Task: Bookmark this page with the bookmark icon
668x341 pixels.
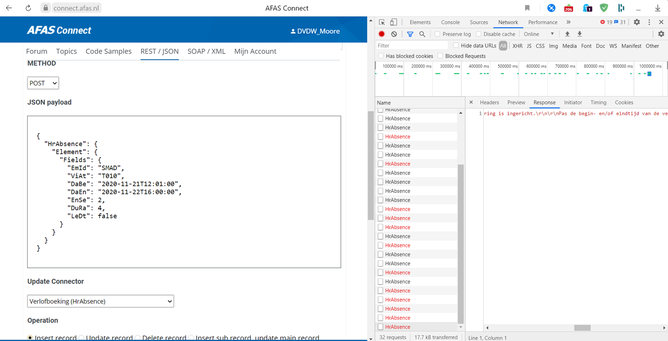Action: click(527, 8)
